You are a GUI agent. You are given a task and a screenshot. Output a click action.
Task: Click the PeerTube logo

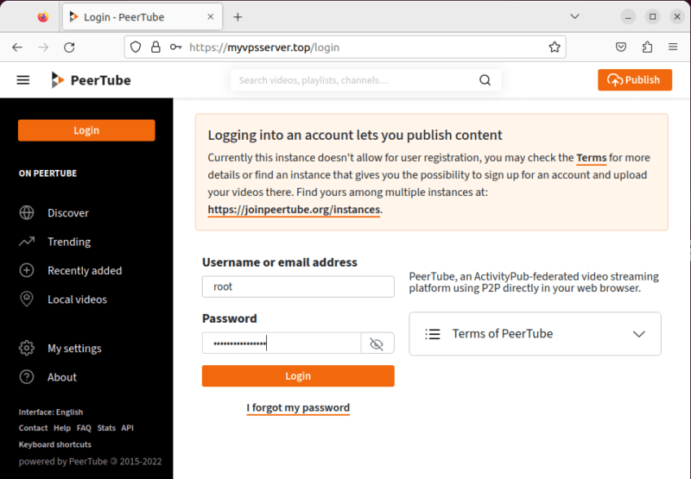pyautogui.click(x=91, y=80)
